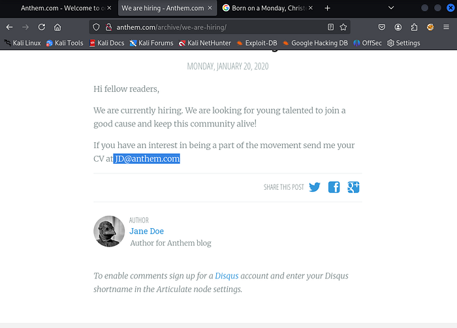
Task: Open Firefox account icon
Action: [x=398, y=27]
